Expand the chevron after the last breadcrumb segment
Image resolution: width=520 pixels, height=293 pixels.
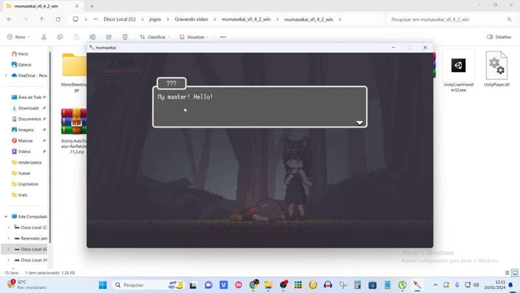pyautogui.click(x=340, y=20)
